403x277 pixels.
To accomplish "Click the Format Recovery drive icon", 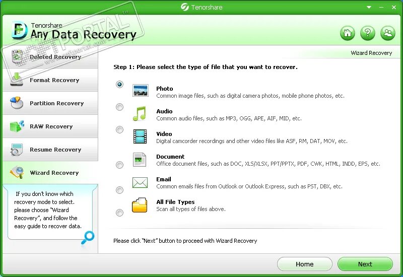I will (17, 80).
